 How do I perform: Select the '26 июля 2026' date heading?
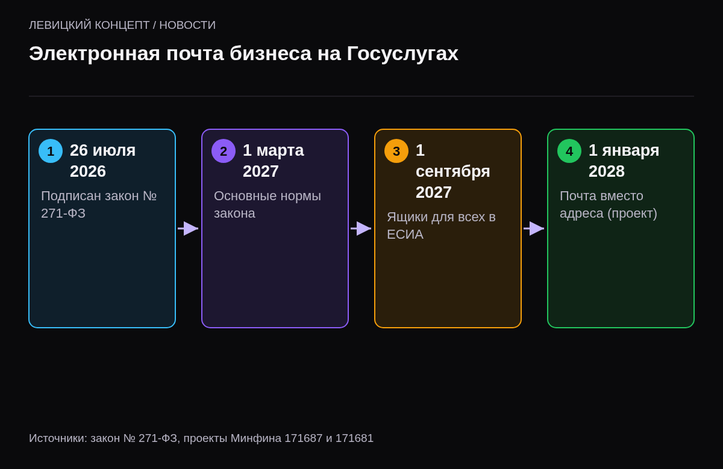(x=103, y=161)
